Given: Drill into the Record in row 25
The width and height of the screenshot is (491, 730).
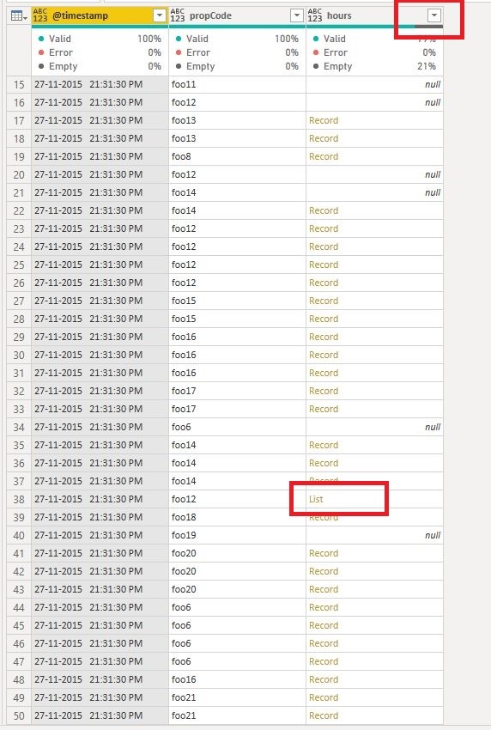Looking at the screenshot, I should coord(324,265).
